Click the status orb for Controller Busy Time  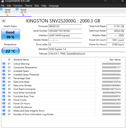(4, 96)
